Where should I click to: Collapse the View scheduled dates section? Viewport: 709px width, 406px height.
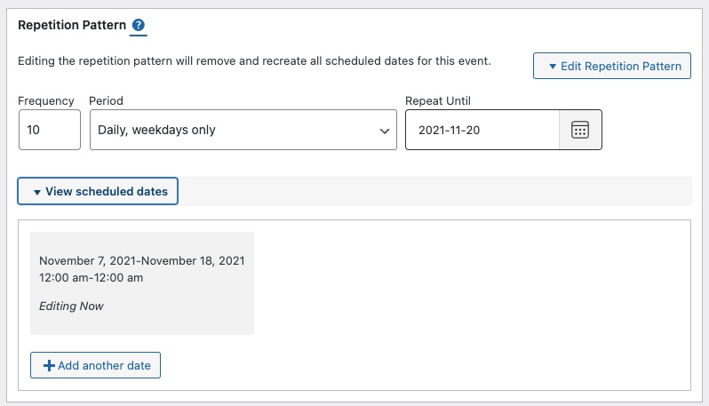tap(98, 191)
